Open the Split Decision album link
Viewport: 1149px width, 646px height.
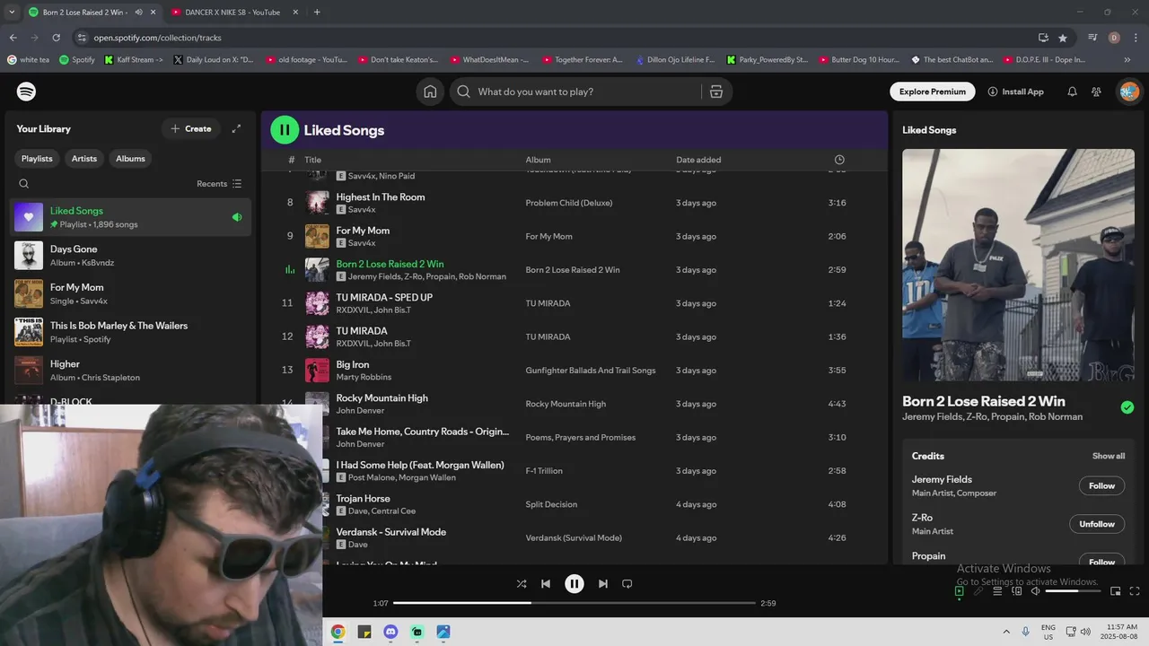tap(551, 504)
